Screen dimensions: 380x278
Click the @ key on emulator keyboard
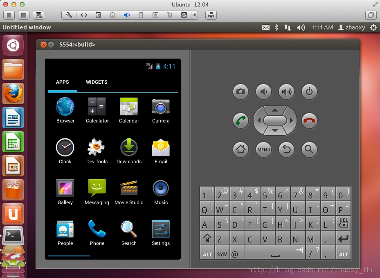[238, 252]
